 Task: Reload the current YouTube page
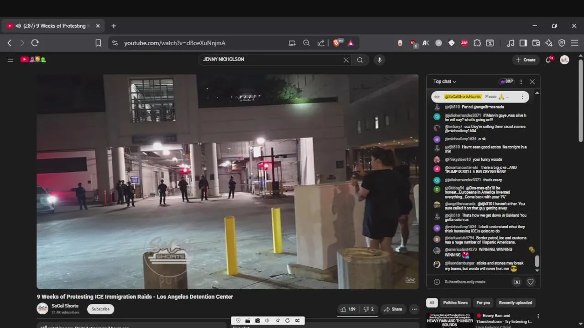(35, 43)
